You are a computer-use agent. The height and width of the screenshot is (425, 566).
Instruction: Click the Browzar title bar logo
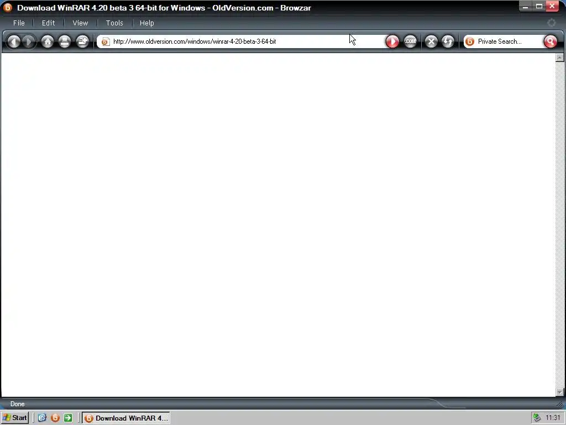8,7
